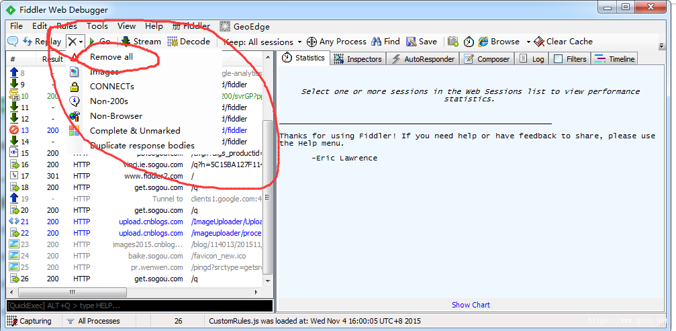
Task: Click the stopwatch timer icon
Action: point(469,42)
